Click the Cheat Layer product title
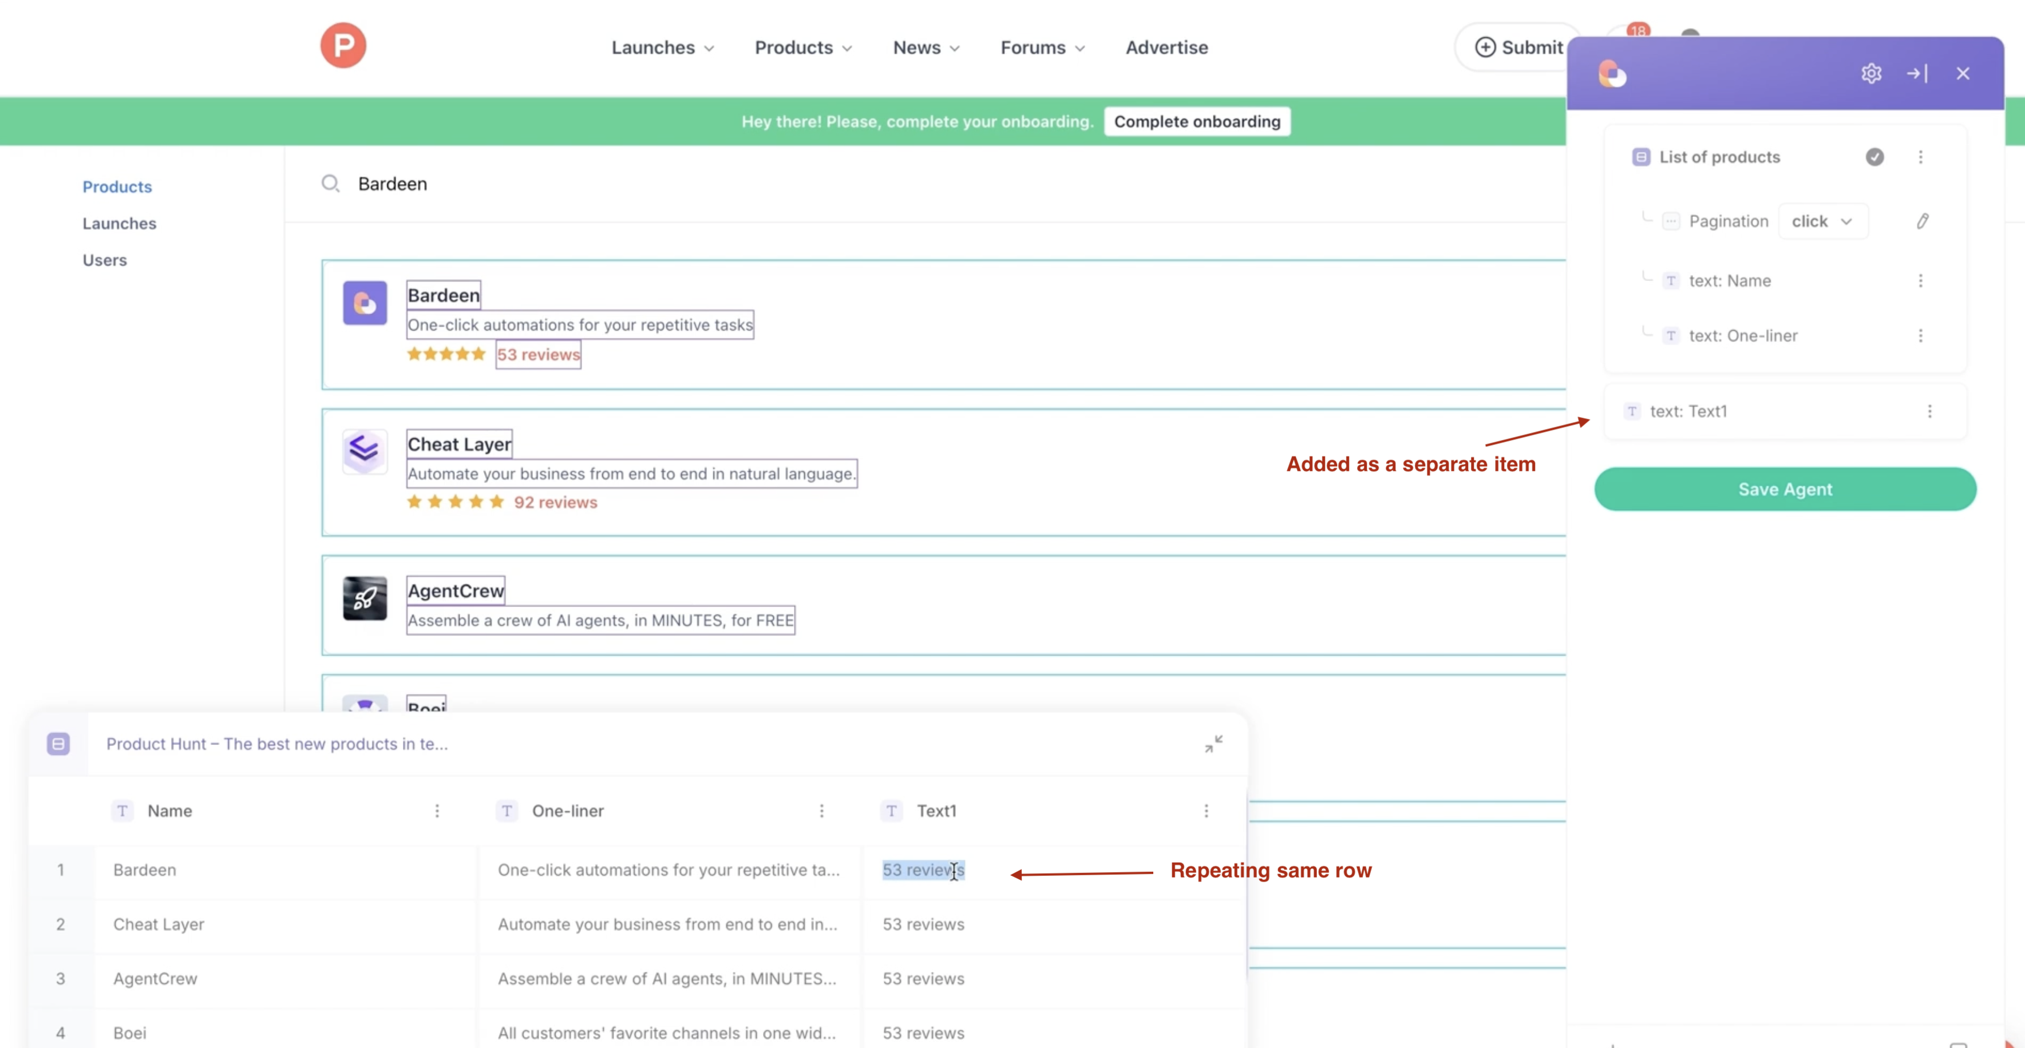 [x=459, y=444]
